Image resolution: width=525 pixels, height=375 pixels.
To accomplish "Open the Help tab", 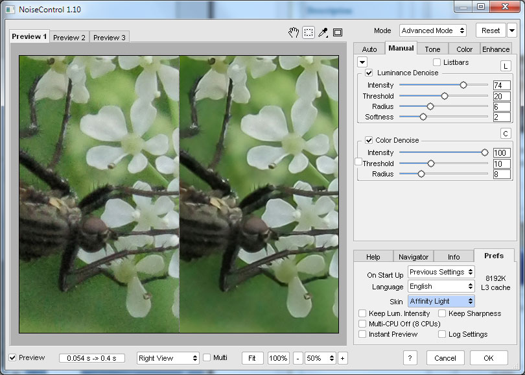I will [373, 257].
